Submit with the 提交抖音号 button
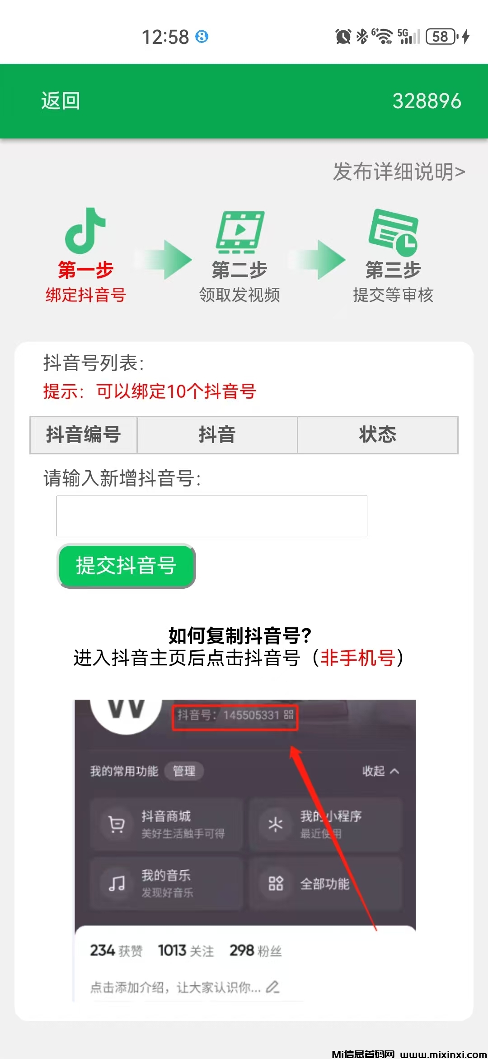488x1059 pixels. (x=126, y=566)
